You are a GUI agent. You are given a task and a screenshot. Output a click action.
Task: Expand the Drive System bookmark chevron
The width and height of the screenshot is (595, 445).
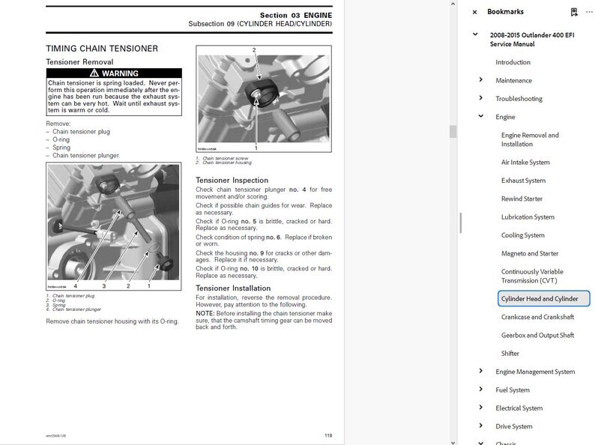tap(480, 426)
